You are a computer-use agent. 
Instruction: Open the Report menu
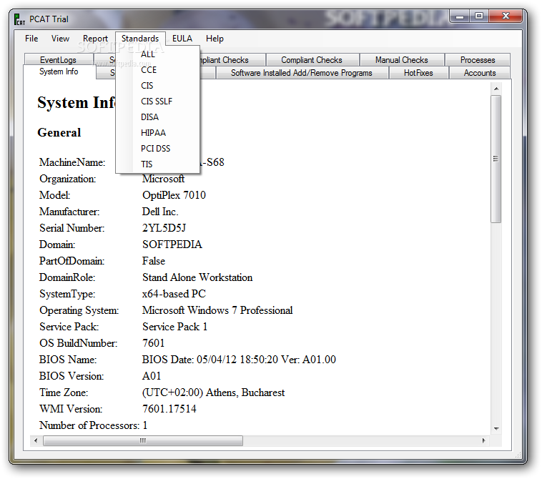point(95,39)
